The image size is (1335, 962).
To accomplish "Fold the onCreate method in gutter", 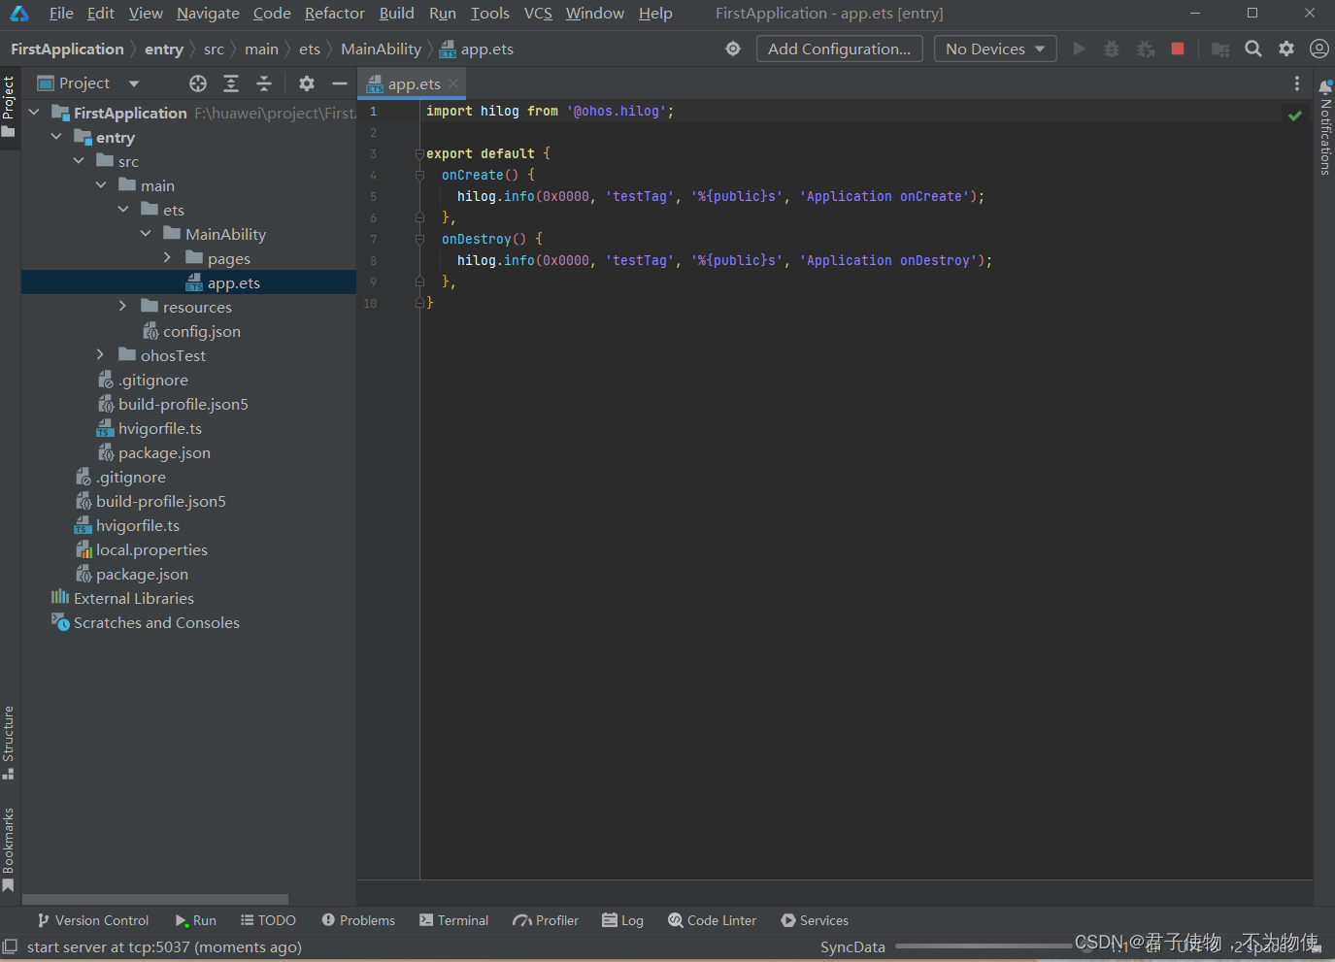I will coord(419,176).
